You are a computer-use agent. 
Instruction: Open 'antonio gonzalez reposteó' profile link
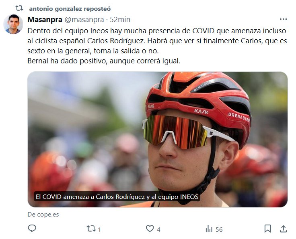coord(70,9)
